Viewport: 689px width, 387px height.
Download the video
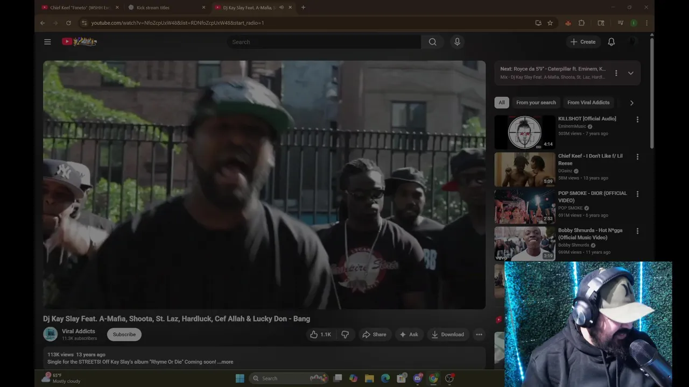447,334
